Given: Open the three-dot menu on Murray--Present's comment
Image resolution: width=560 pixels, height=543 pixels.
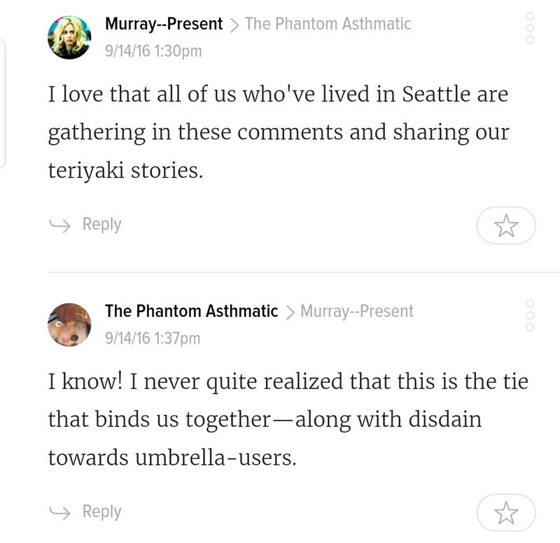Looking at the screenshot, I should [x=530, y=28].
